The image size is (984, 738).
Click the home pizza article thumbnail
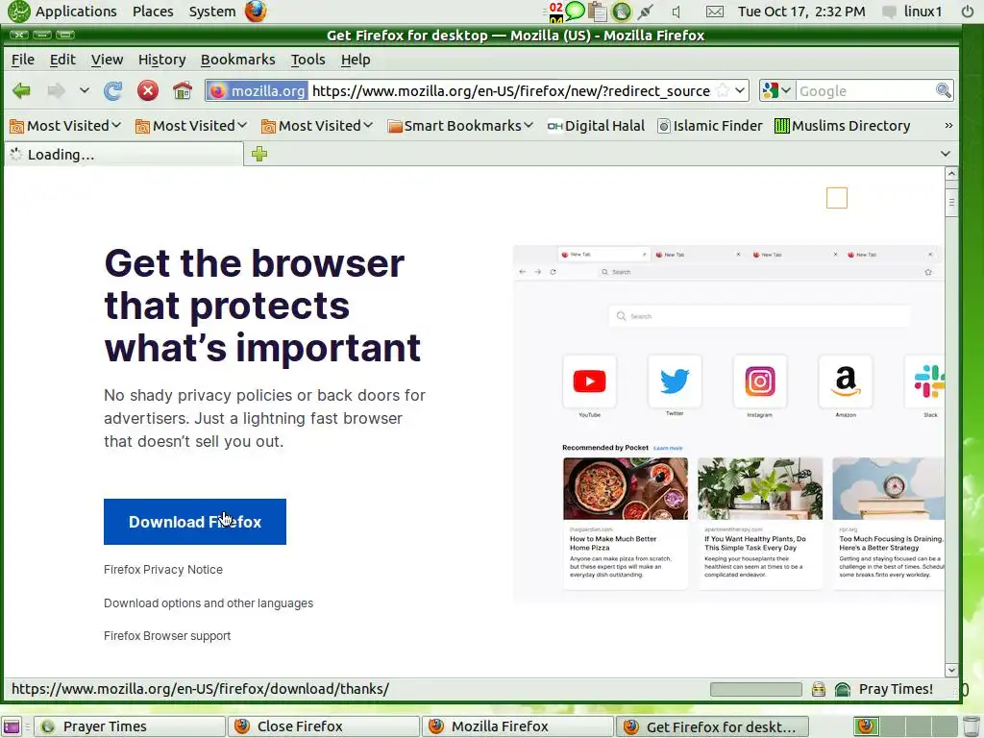pos(625,489)
